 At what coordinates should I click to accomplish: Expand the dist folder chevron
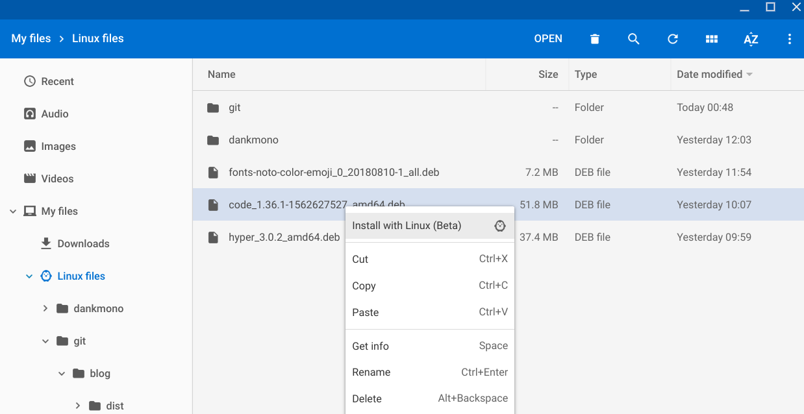78,406
